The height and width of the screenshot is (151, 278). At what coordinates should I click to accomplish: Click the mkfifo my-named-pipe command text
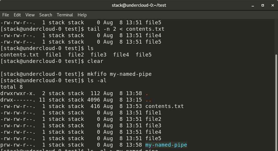pos(119,74)
